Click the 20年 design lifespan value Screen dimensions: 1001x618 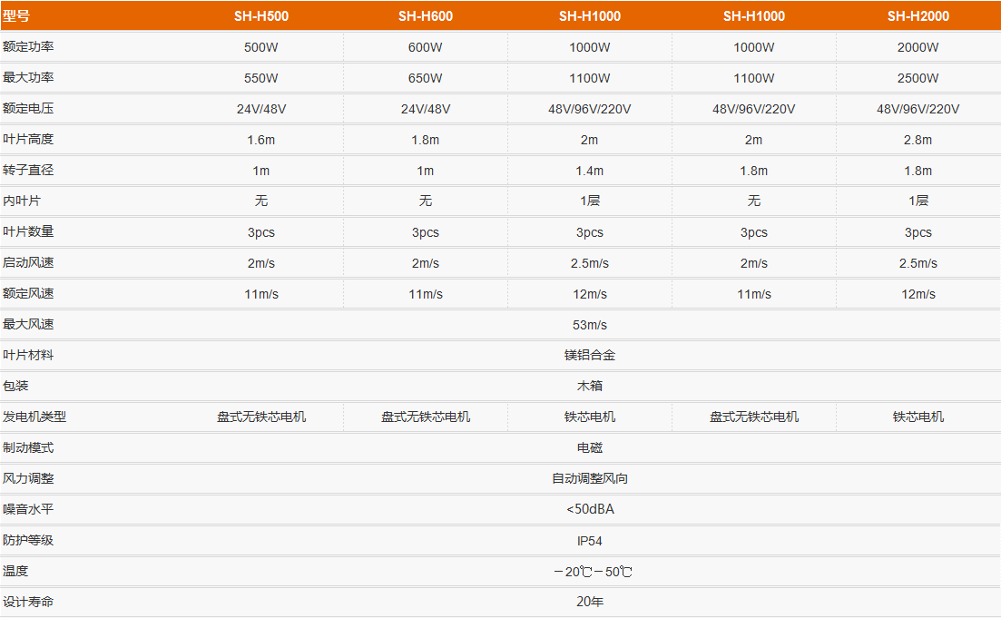[x=590, y=602]
